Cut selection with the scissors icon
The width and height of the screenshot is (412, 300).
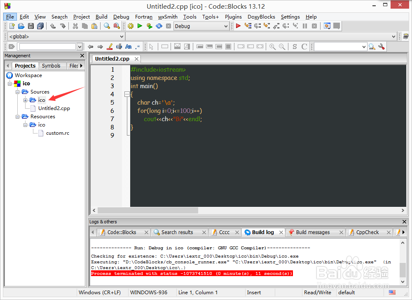(75, 26)
